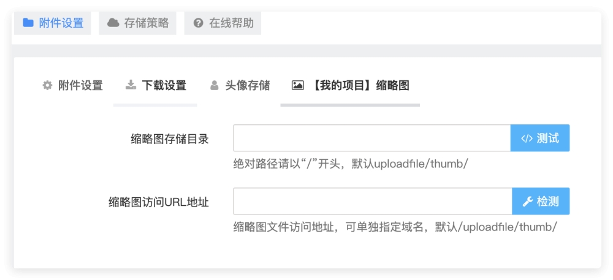Click the code icon on 测试 button

point(527,138)
